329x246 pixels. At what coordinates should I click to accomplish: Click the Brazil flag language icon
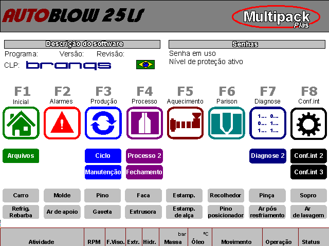tap(145, 65)
